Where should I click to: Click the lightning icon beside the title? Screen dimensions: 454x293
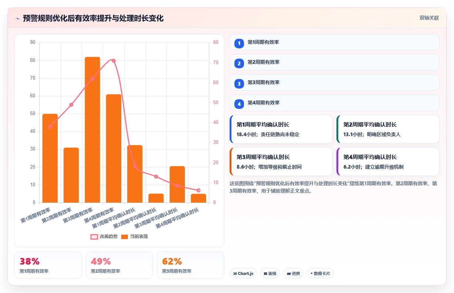pos(17,18)
